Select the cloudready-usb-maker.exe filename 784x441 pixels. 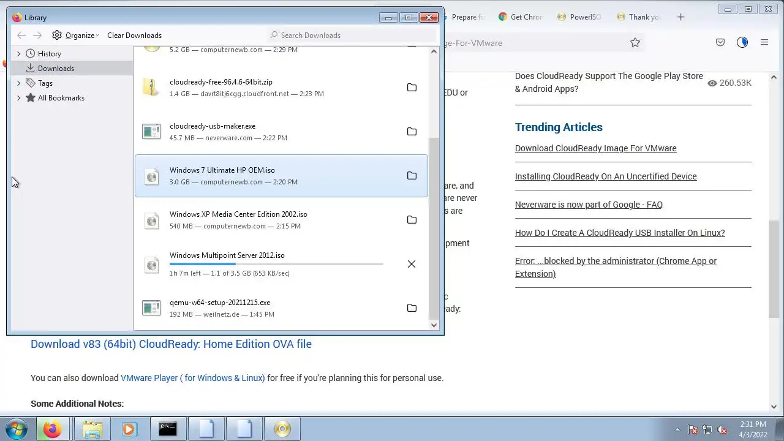pyautogui.click(x=212, y=126)
